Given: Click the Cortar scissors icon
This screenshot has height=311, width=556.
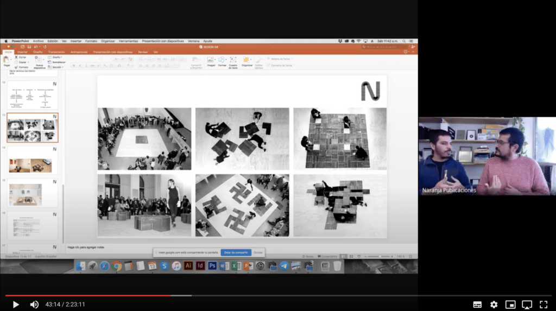Looking at the screenshot, I should [x=16, y=57].
